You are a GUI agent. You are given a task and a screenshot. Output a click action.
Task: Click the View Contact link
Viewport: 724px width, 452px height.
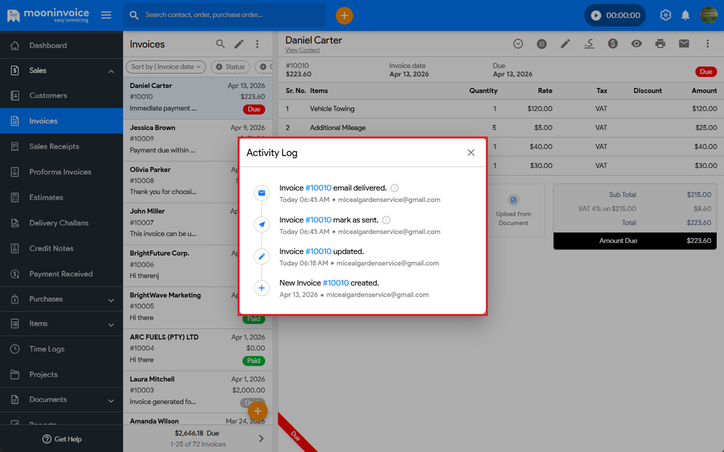coord(302,50)
